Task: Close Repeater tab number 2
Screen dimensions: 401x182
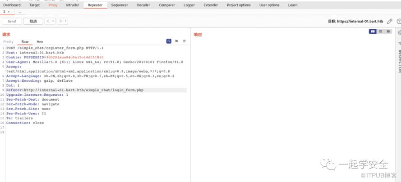Action: pyautogui.click(x=9, y=12)
